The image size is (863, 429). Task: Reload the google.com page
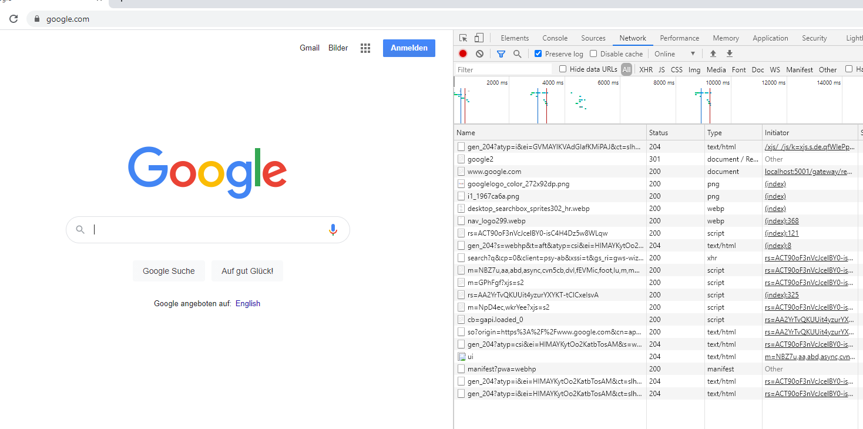13,18
